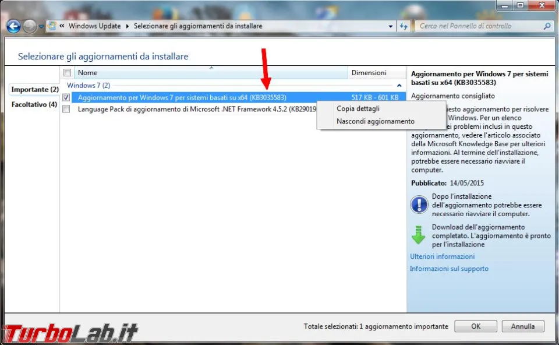The height and width of the screenshot is (345, 559).
Task: Click the 'Pubblicato: 14/05/2015' date text
Action: pos(447,183)
